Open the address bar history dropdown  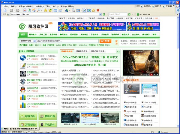click(x=100, y=14)
